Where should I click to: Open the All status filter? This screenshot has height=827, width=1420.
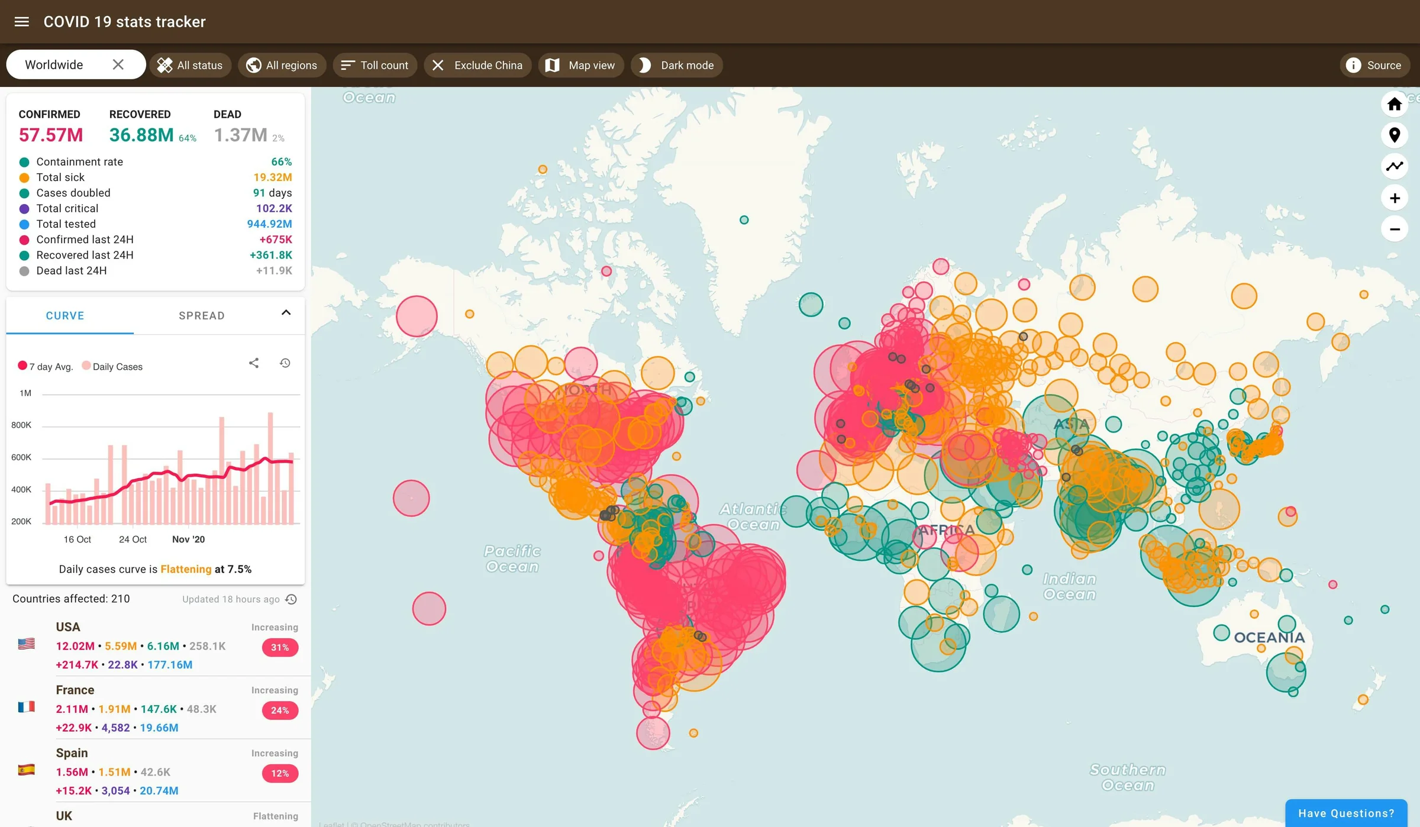[x=190, y=65]
